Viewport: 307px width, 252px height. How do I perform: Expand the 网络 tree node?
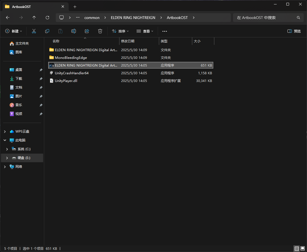click(x=5, y=167)
